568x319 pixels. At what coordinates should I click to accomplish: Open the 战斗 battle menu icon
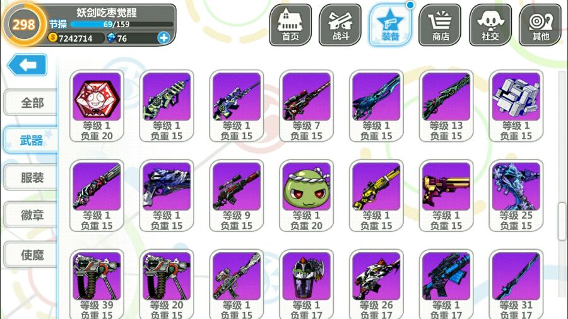click(x=340, y=25)
